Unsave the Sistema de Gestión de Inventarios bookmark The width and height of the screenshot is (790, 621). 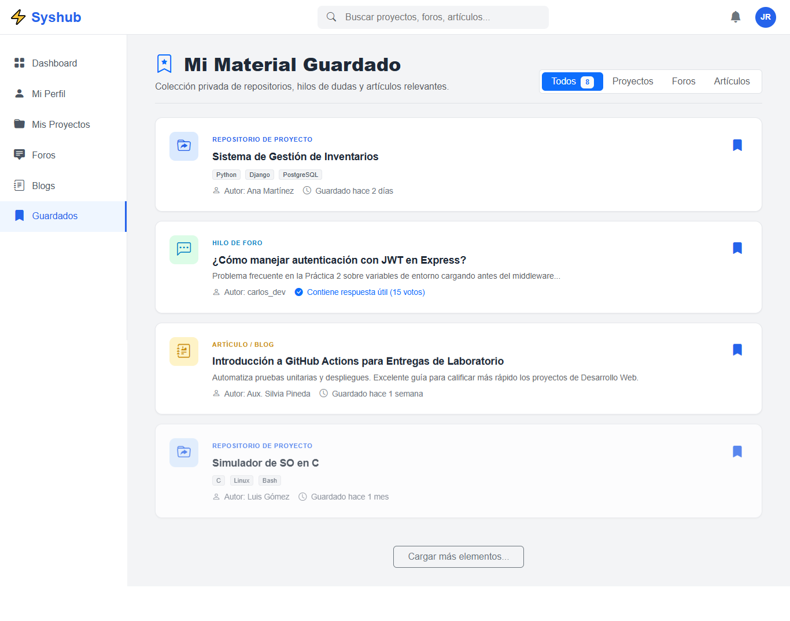[x=737, y=145]
